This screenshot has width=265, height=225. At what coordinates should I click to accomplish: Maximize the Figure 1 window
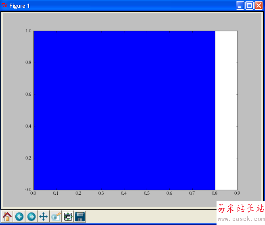249,6
